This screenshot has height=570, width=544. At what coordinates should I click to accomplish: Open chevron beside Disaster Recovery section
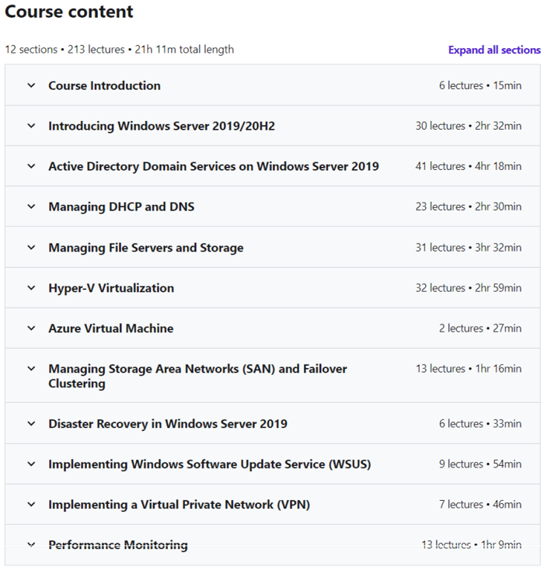pos(31,424)
